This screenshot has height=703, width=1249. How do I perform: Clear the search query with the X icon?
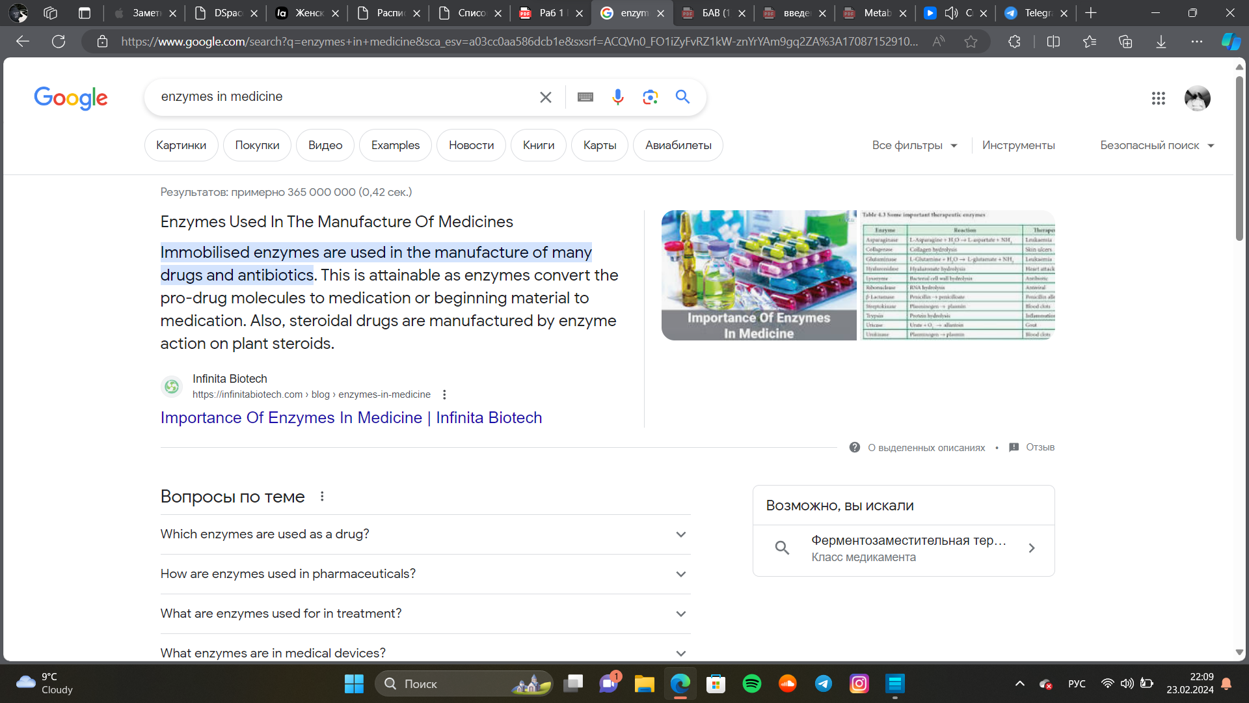click(x=545, y=97)
